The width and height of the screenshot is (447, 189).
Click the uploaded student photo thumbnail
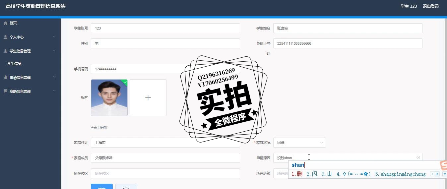(109, 97)
